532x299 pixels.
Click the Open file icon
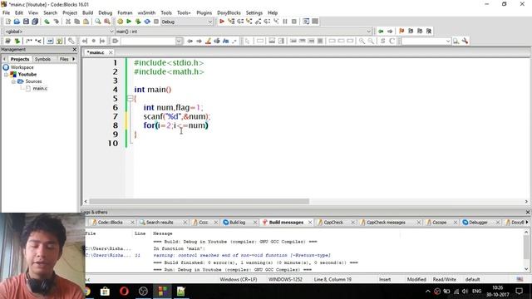(x=17, y=22)
